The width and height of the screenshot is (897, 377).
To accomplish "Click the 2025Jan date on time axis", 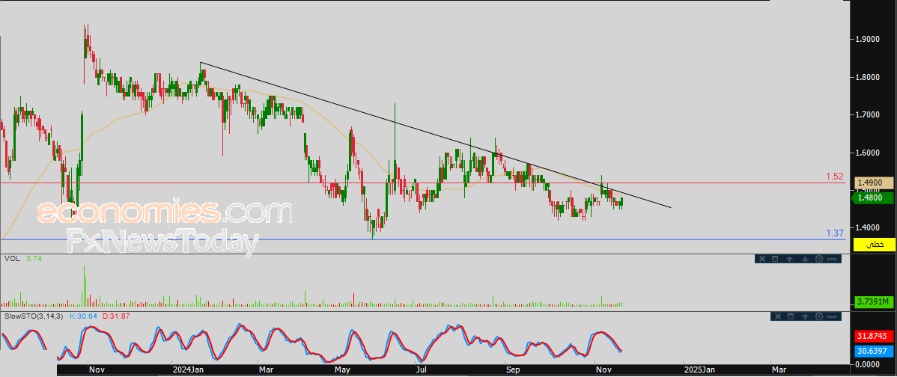I will pos(699,370).
